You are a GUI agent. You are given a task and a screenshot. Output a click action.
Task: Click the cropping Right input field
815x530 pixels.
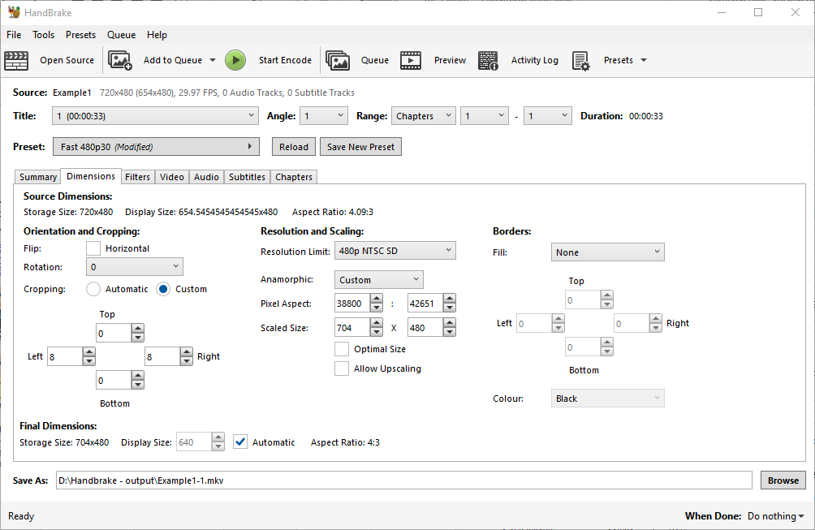(x=162, y=356)
